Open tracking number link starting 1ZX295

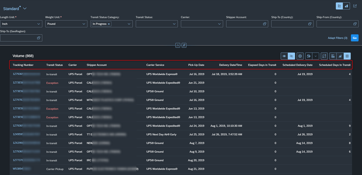[x=27, y=143]
